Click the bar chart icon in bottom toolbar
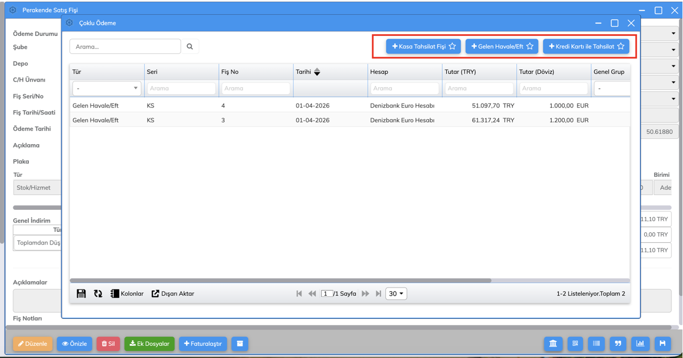 coord(640,344)
